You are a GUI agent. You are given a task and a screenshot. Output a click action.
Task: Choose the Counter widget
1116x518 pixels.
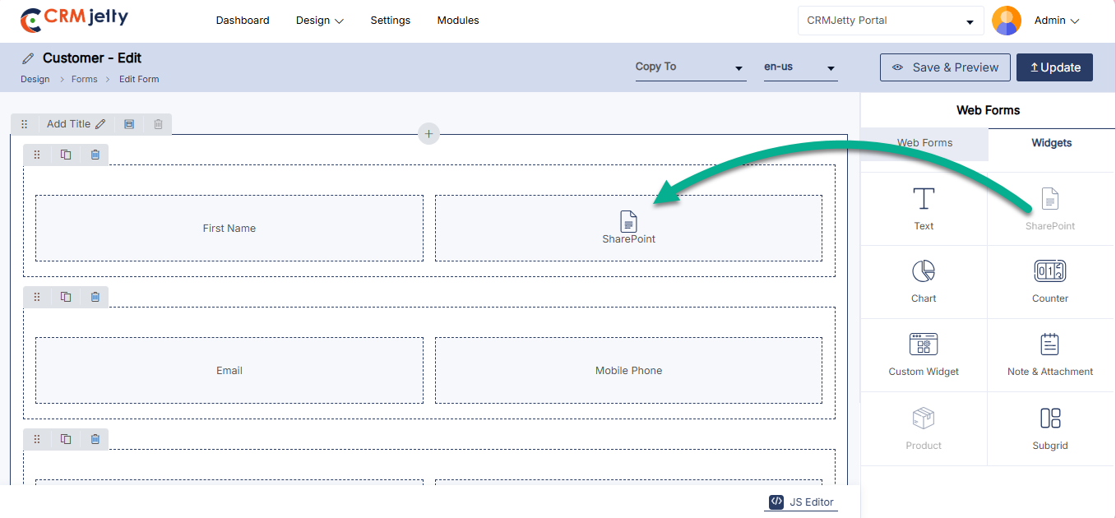[x=1050, y=281]
